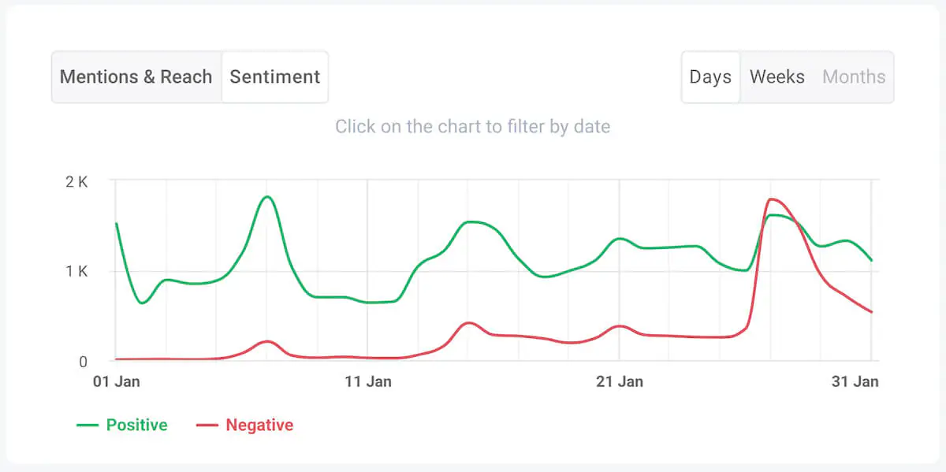Select the Months granularity option
The image size is (946, 472).
pyautogui.click(x=854, y=76)
